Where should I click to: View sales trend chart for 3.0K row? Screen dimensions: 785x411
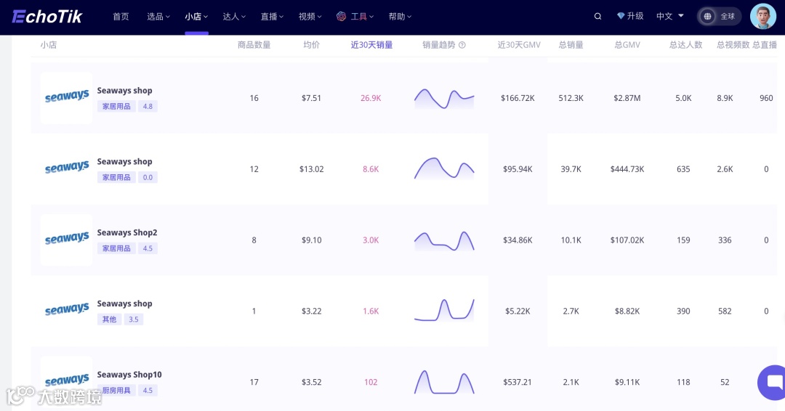(444, 240)
